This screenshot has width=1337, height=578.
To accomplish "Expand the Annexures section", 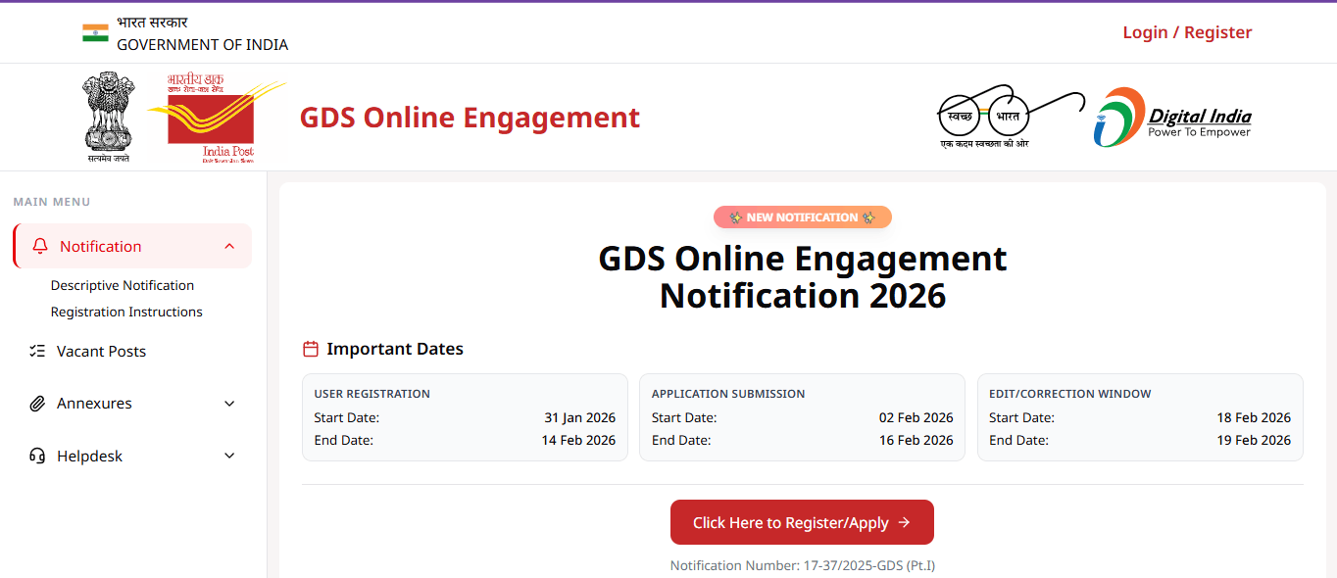I will click(229, 403).
